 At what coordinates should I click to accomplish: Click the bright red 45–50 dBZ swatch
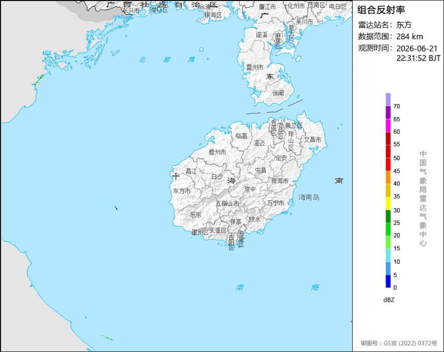click(388, 164)
